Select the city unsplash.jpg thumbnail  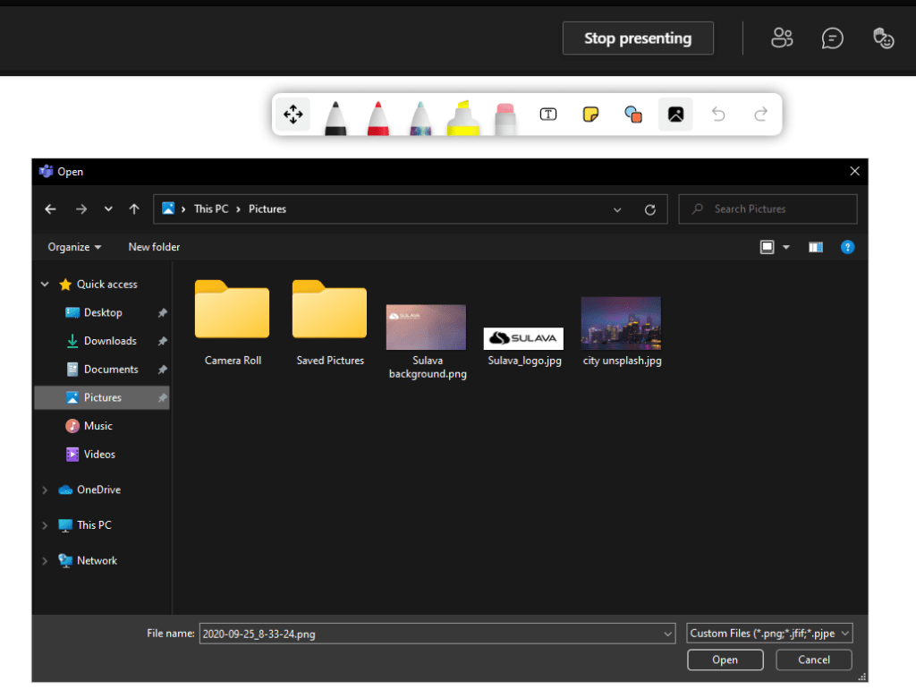pos(621,323)
